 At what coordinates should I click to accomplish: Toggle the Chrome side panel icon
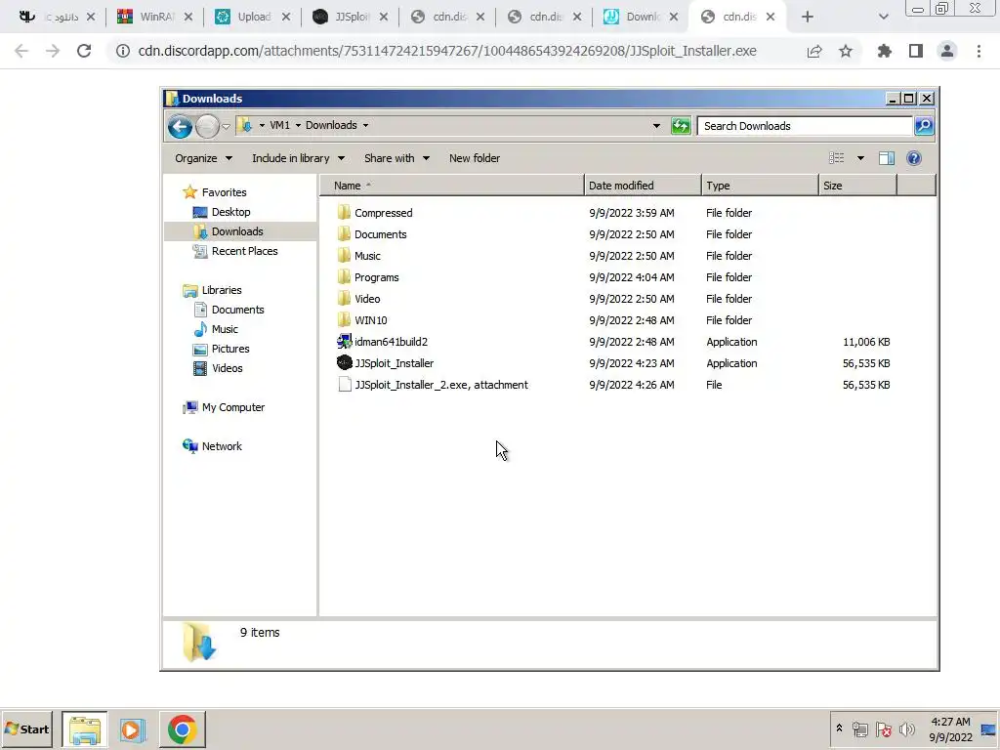point(916,51)
